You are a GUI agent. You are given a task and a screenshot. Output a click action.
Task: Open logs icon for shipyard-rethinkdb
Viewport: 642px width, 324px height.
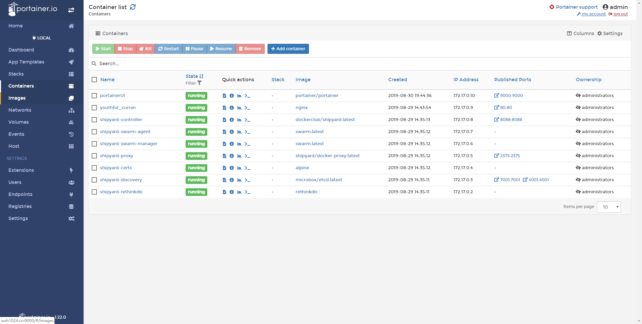(224, 192)
